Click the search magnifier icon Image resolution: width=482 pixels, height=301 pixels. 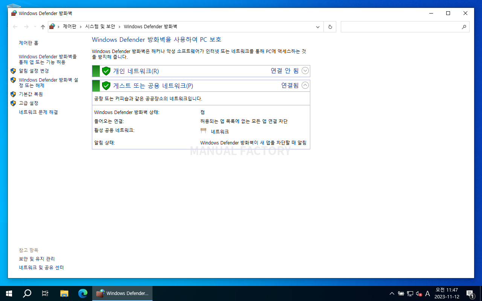click(x=464, y=27)
